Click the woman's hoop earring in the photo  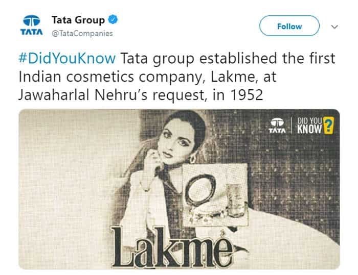pyautogui.click(x=193, y=158)
